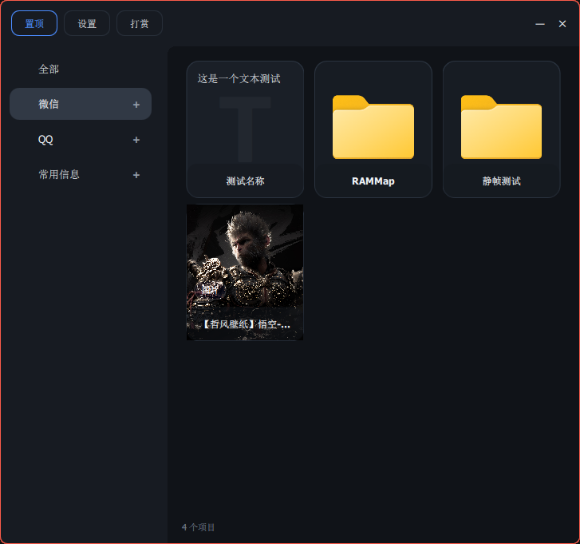
Task: Click the 4 个项目 item count text
Action: (199, 527)
